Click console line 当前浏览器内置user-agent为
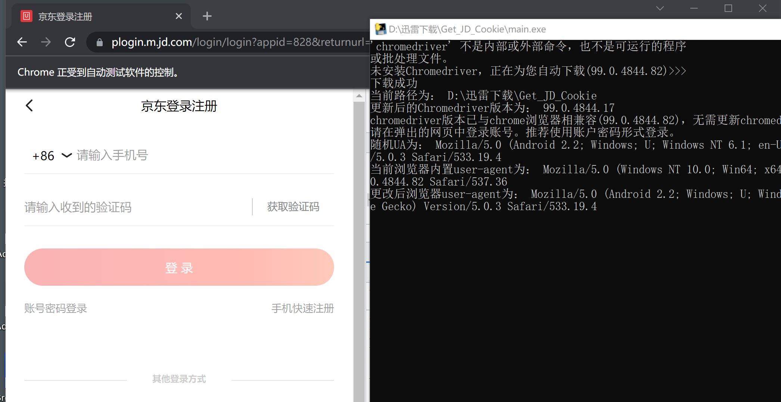This screenshot has height=402, width=781. 575,175
